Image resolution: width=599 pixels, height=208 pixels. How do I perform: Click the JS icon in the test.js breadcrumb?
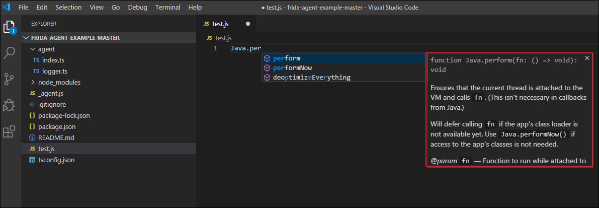click(x=209, y=38)
